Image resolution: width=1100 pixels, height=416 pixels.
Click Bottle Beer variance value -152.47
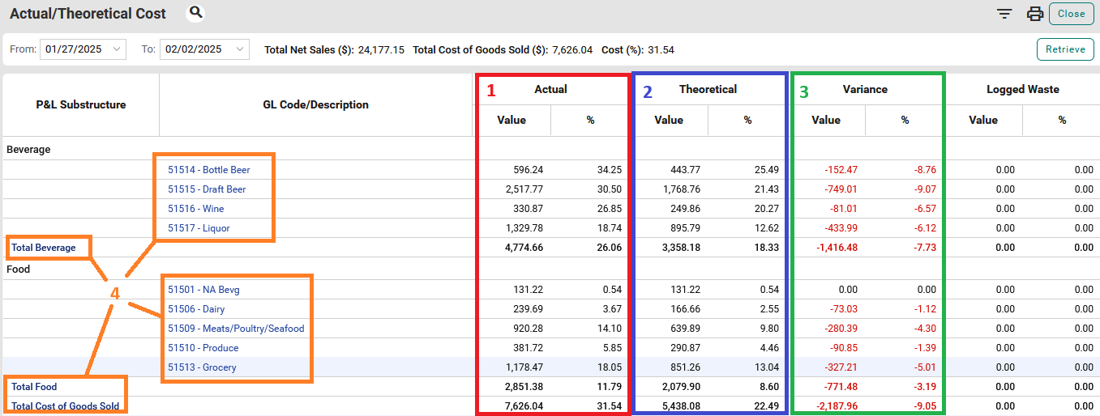[x=841, y=170]
